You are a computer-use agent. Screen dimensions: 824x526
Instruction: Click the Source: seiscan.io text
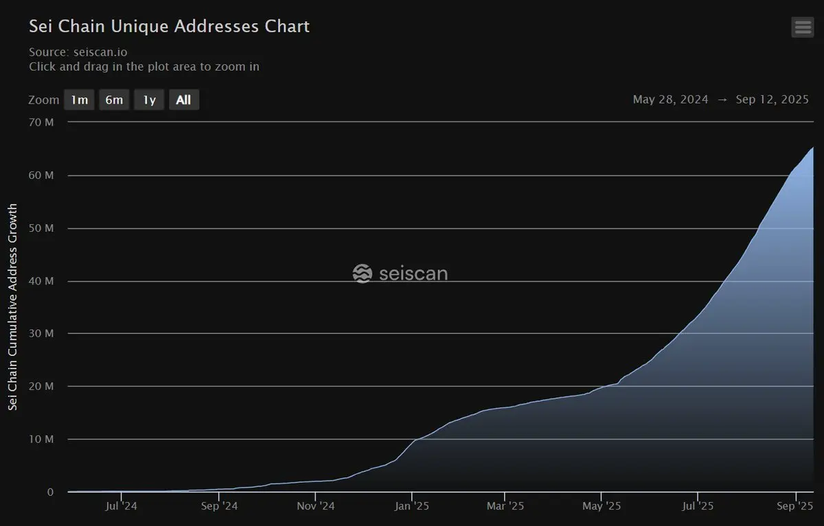click(x=78, y=52)
